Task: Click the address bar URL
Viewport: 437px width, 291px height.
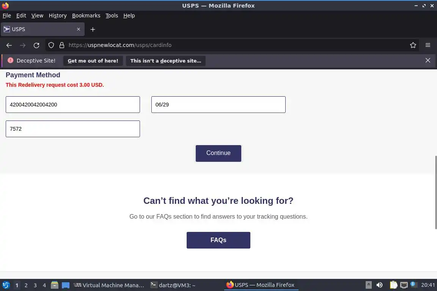Action: point(120,45)
